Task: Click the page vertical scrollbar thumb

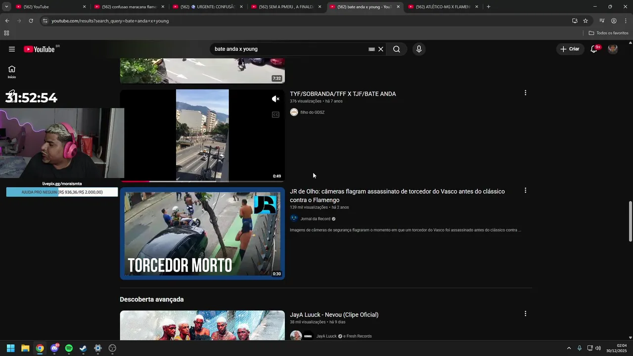Action: coord(630,222)
